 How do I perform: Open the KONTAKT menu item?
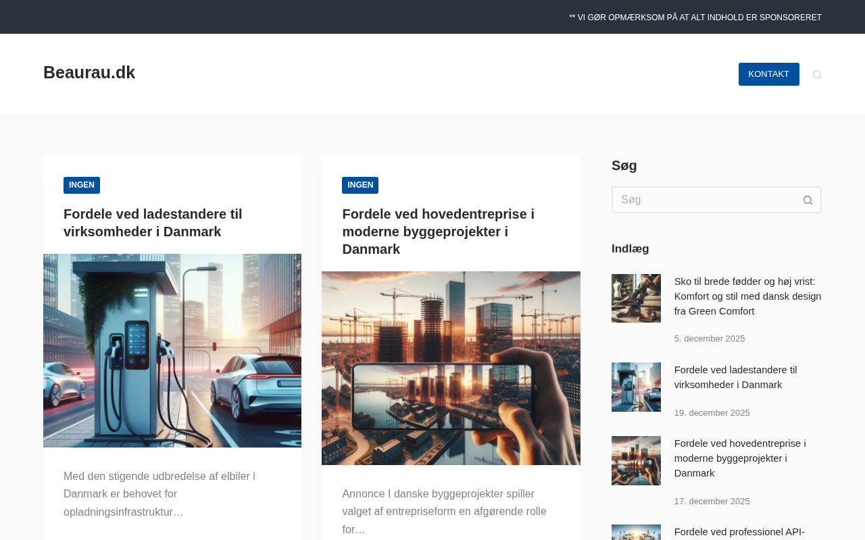tap(768, 74)
